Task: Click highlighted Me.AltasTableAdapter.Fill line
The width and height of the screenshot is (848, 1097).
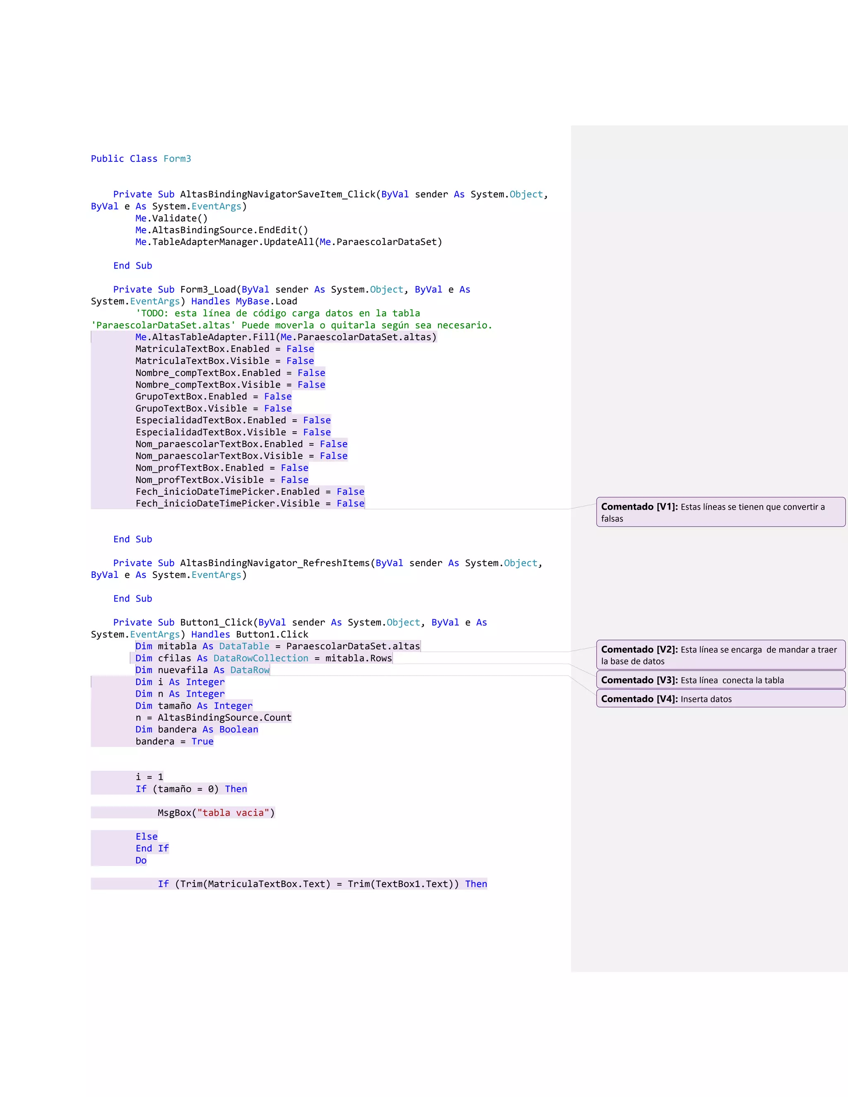Action: tap(286, 337)
